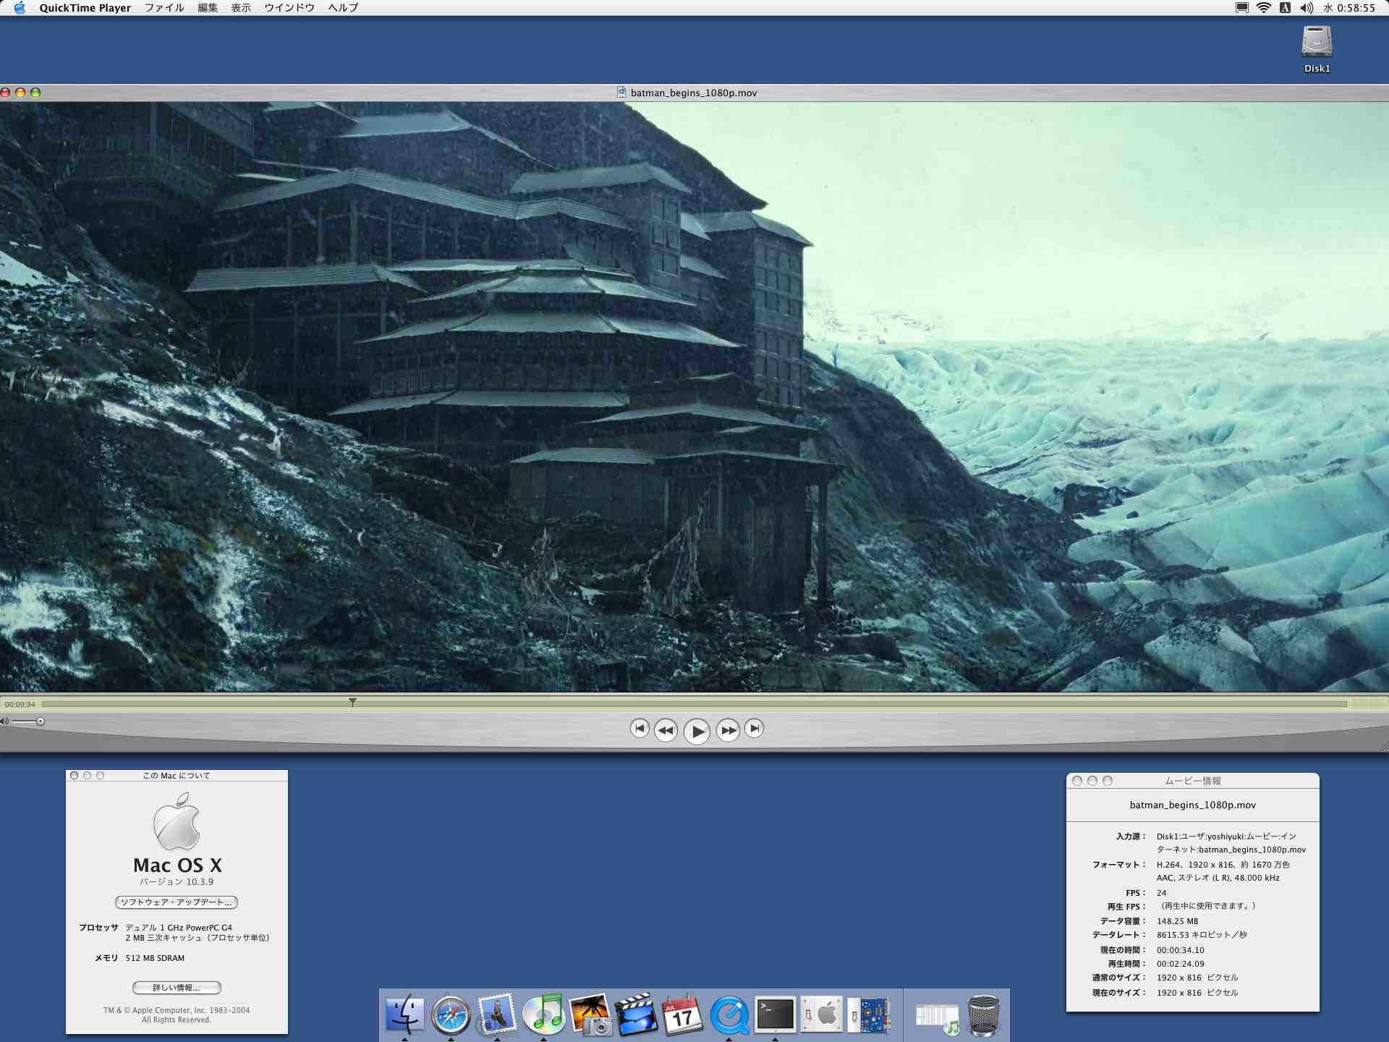Open the ファイル menu

(x=164, y=8)
